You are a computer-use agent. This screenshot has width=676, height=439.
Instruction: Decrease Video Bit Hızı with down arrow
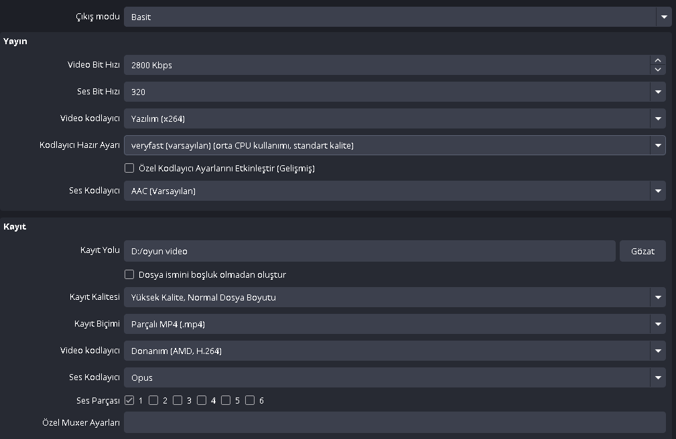658,70
